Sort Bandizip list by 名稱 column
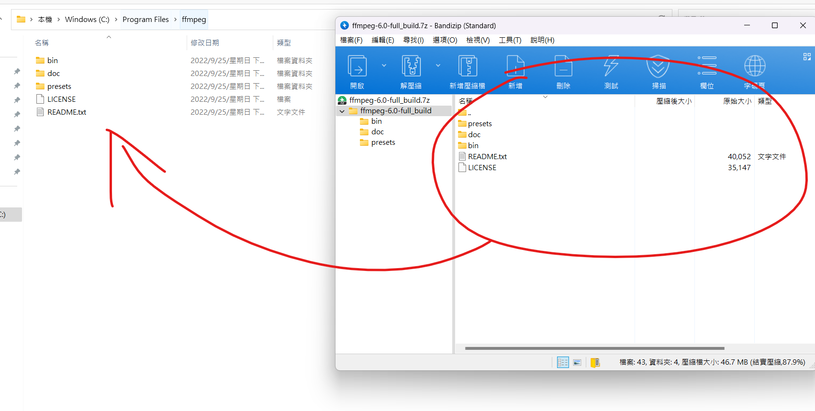Image resolution: width=815 pixels, height=411 pixels. (x=466, y=101)
